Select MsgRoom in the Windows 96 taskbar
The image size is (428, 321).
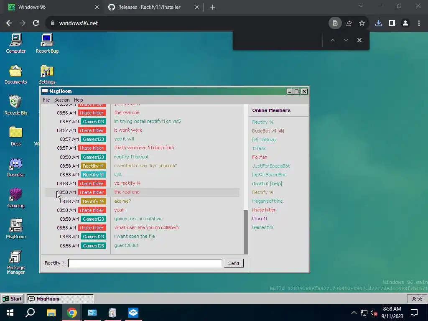click(x=60, y=298)
